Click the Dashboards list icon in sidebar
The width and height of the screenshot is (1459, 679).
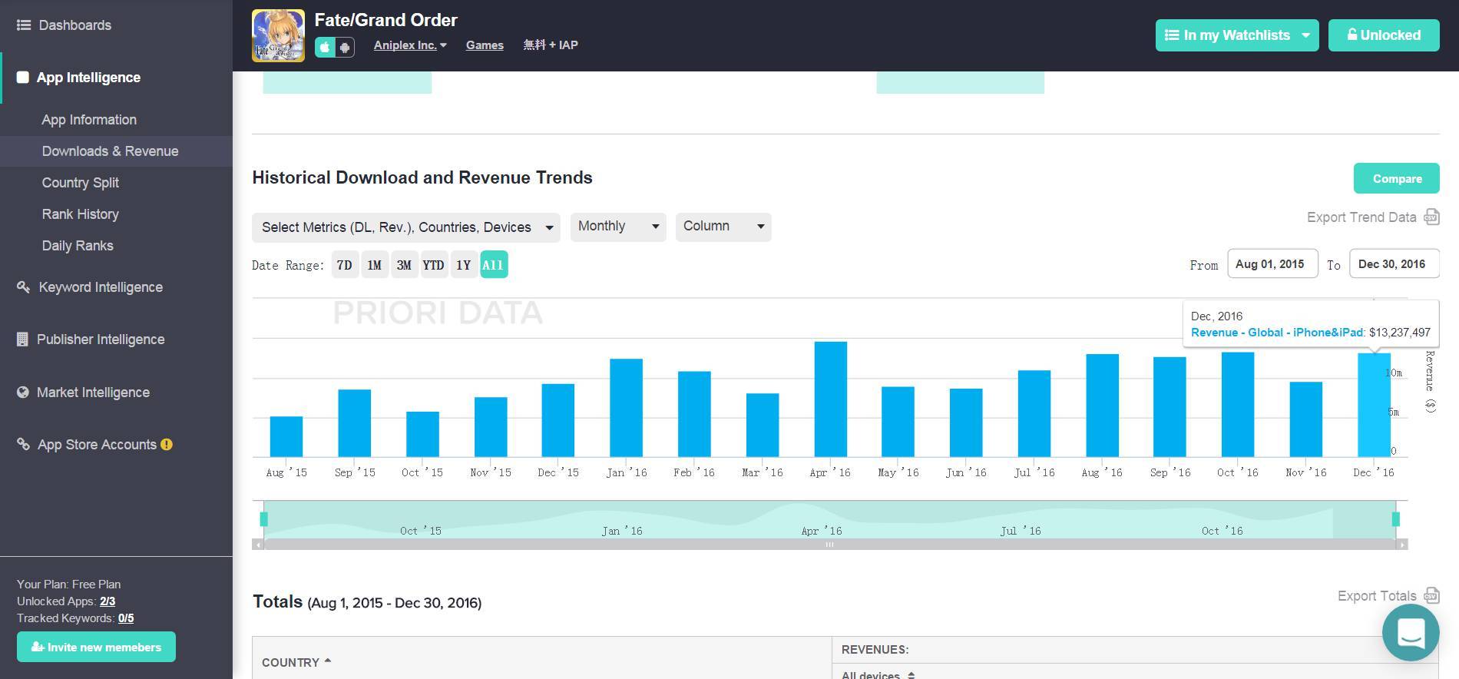pos(24,25)
